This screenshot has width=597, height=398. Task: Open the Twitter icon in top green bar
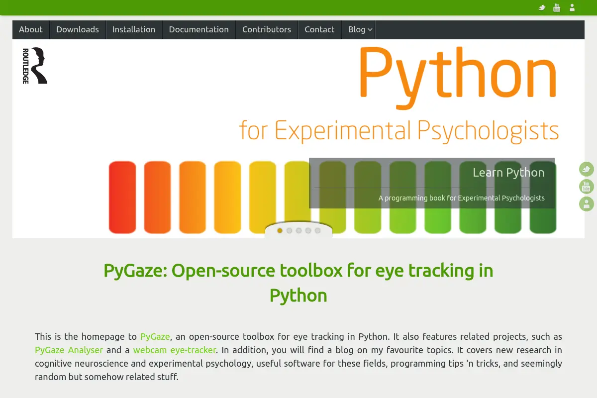[542, 7]
